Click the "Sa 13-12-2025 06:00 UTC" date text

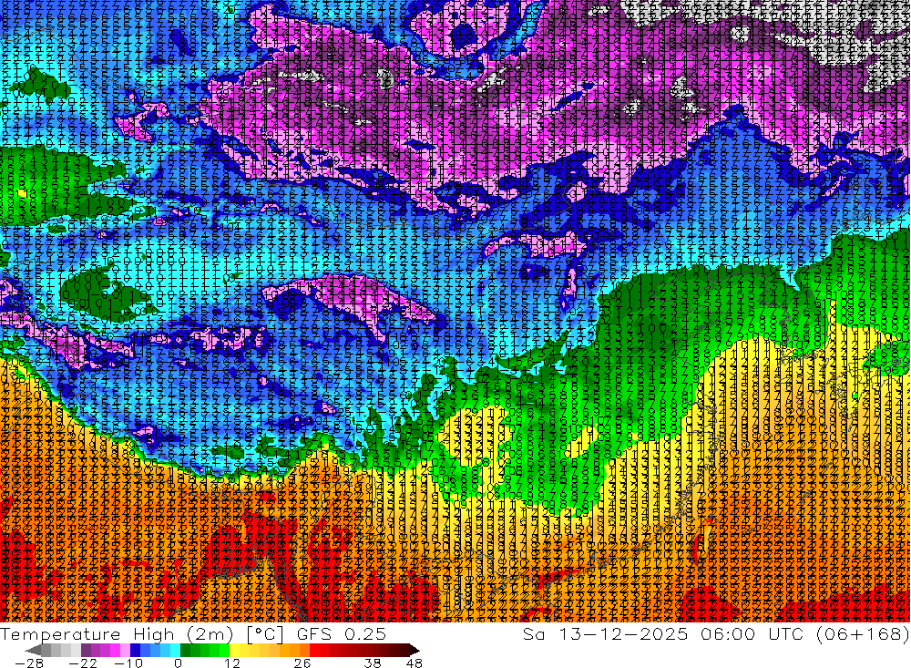(664, 634)
